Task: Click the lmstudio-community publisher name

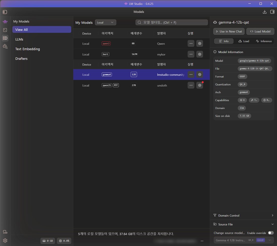Action: point(171,75)
